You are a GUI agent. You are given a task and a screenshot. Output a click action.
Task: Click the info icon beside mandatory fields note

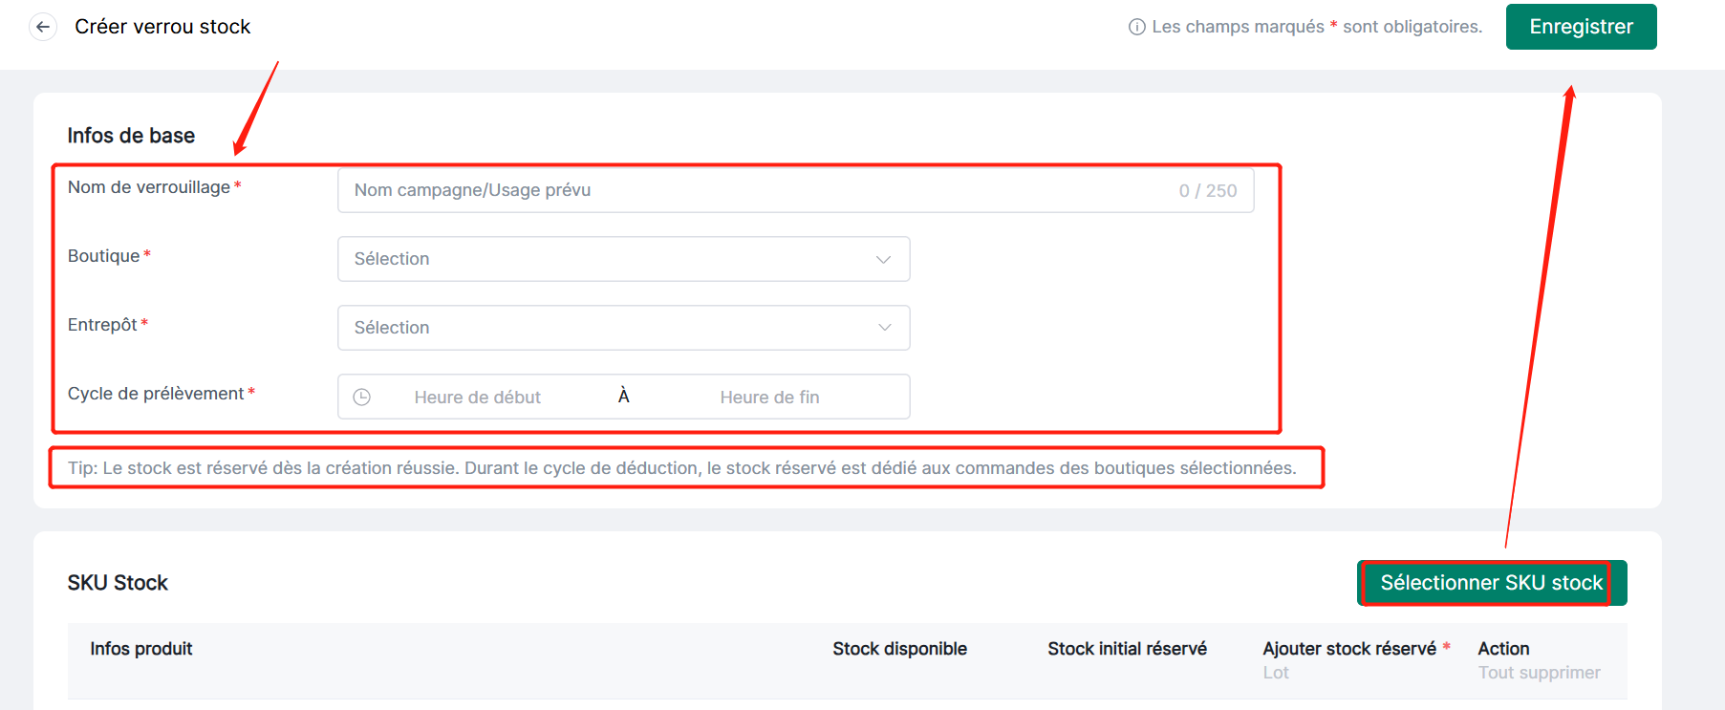pos(1136,27)
